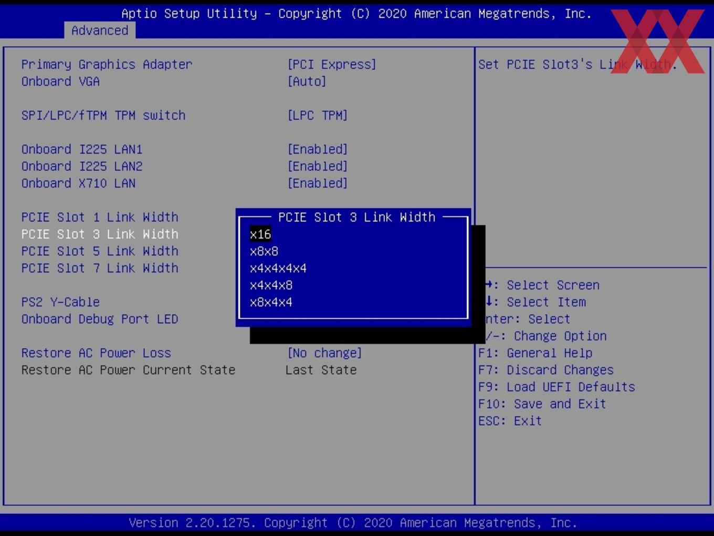Click F1: General Help hint
The image size is (714, 536).
pos(535,353)
